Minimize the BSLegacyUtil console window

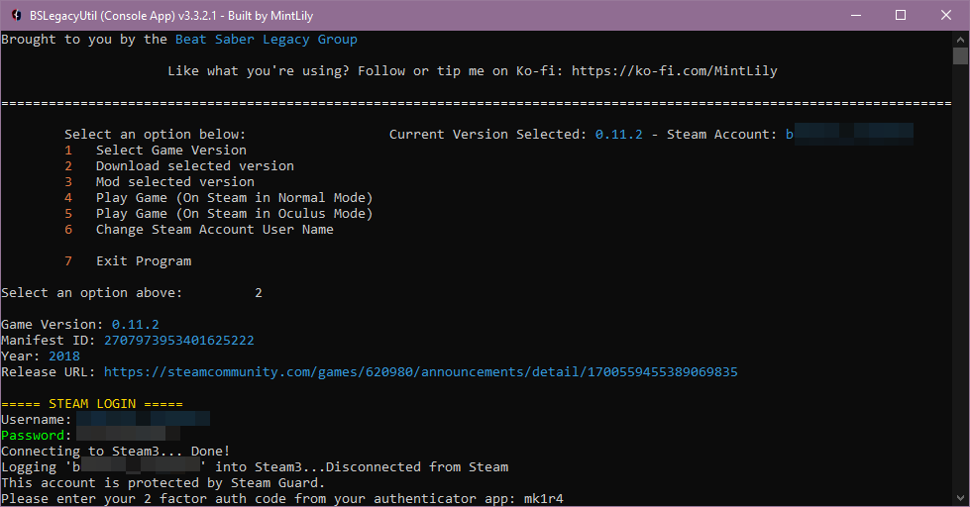click(x=854, y=15)
